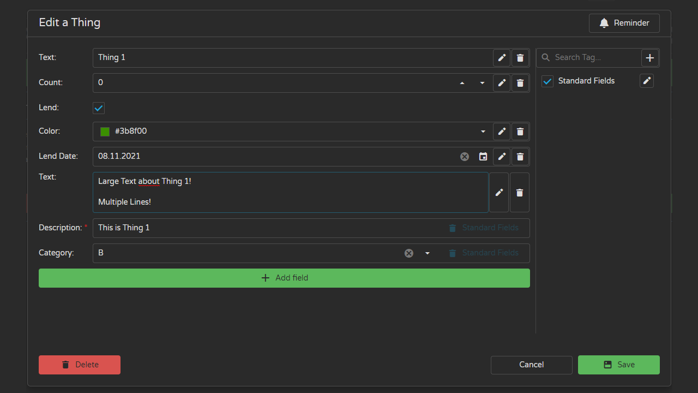
Task: Edit the Large Text field with its pencil icon
Action: (x=499, y=193)
